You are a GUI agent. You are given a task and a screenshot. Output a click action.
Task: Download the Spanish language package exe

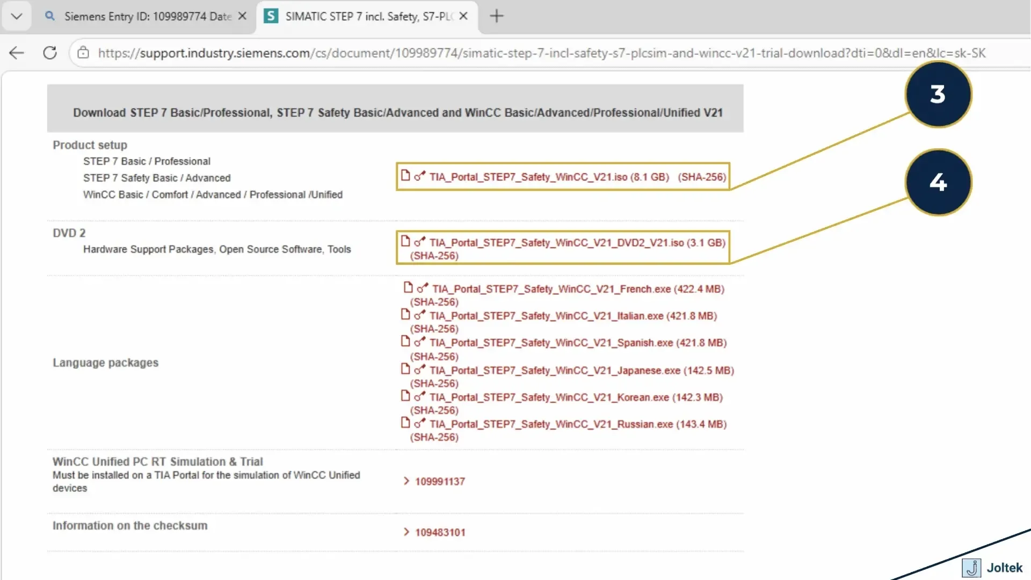[x=578, y=343]
